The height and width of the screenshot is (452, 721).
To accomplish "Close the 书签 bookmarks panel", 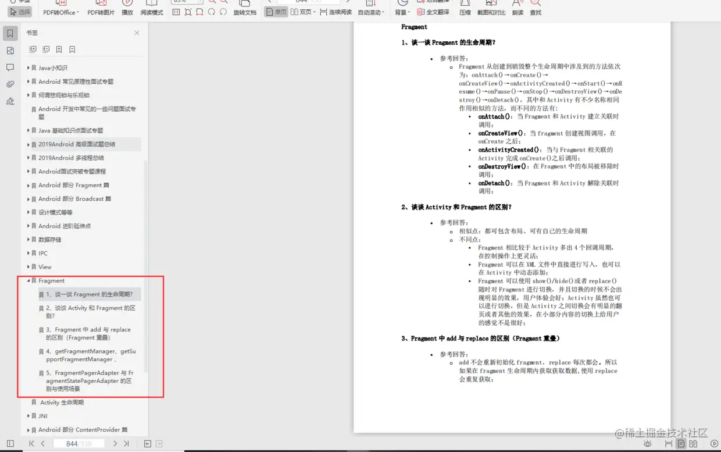I will pos(137,33).
